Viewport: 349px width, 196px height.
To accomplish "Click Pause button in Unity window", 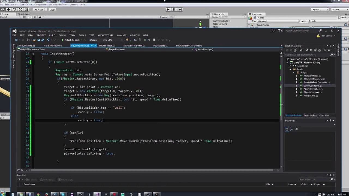I will coord(174,9).
